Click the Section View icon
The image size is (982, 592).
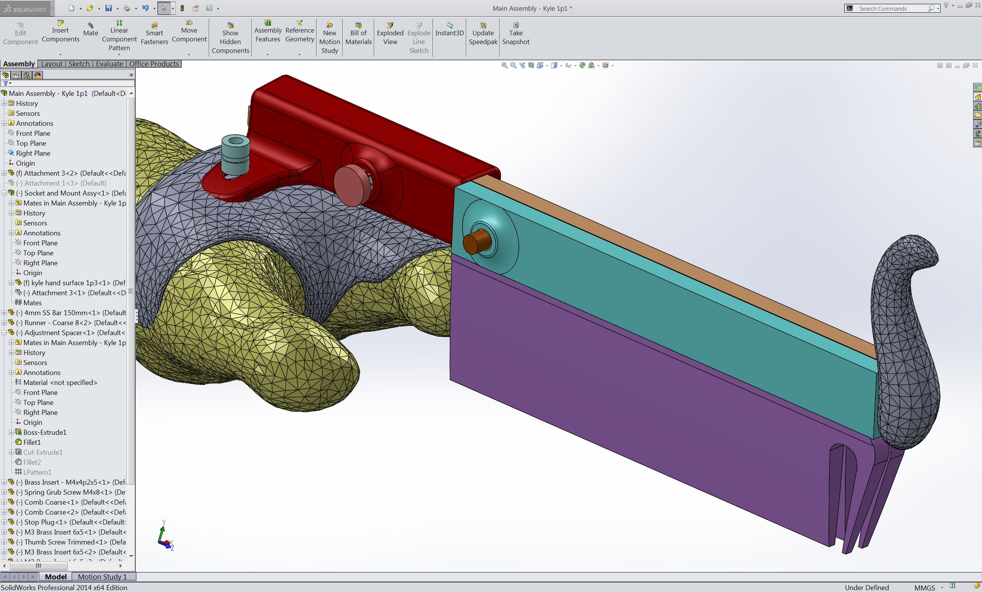(531, 65)
